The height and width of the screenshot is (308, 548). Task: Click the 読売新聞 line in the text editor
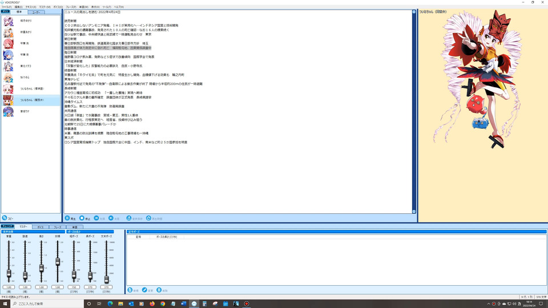(x=71, y=21)
